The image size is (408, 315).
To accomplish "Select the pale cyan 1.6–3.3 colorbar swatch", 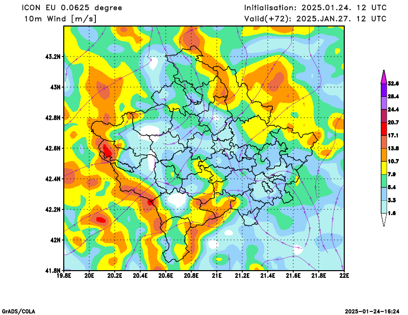I will [x=384, y=207].
